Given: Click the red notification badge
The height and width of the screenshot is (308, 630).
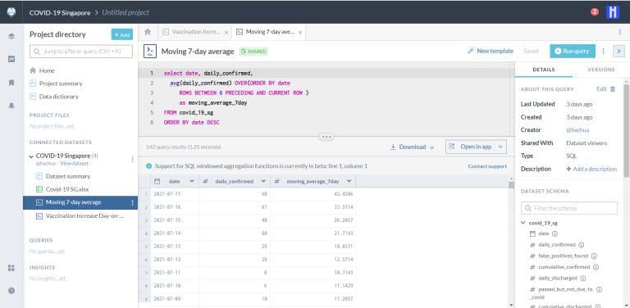Looking at the screenshot, I should click(x=594, y=12).
